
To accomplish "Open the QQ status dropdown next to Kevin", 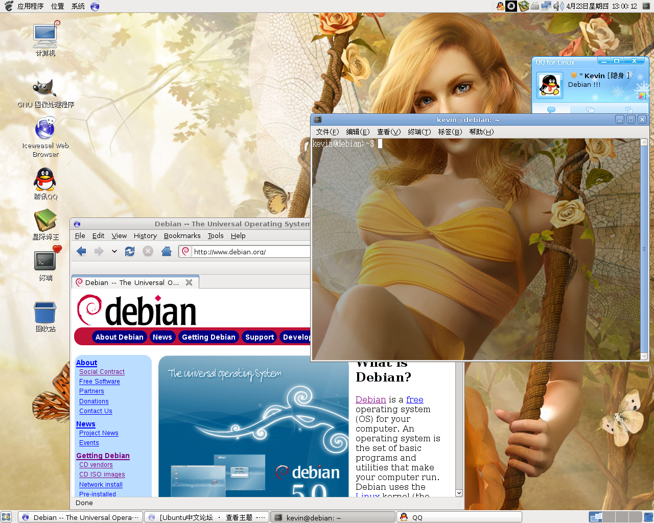I will click(581, 75).
